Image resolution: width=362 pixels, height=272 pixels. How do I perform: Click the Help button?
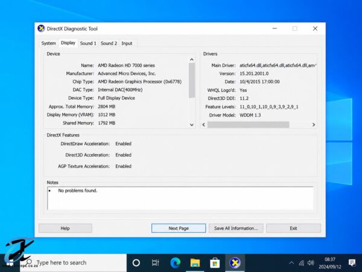click(x=65, y=228)
